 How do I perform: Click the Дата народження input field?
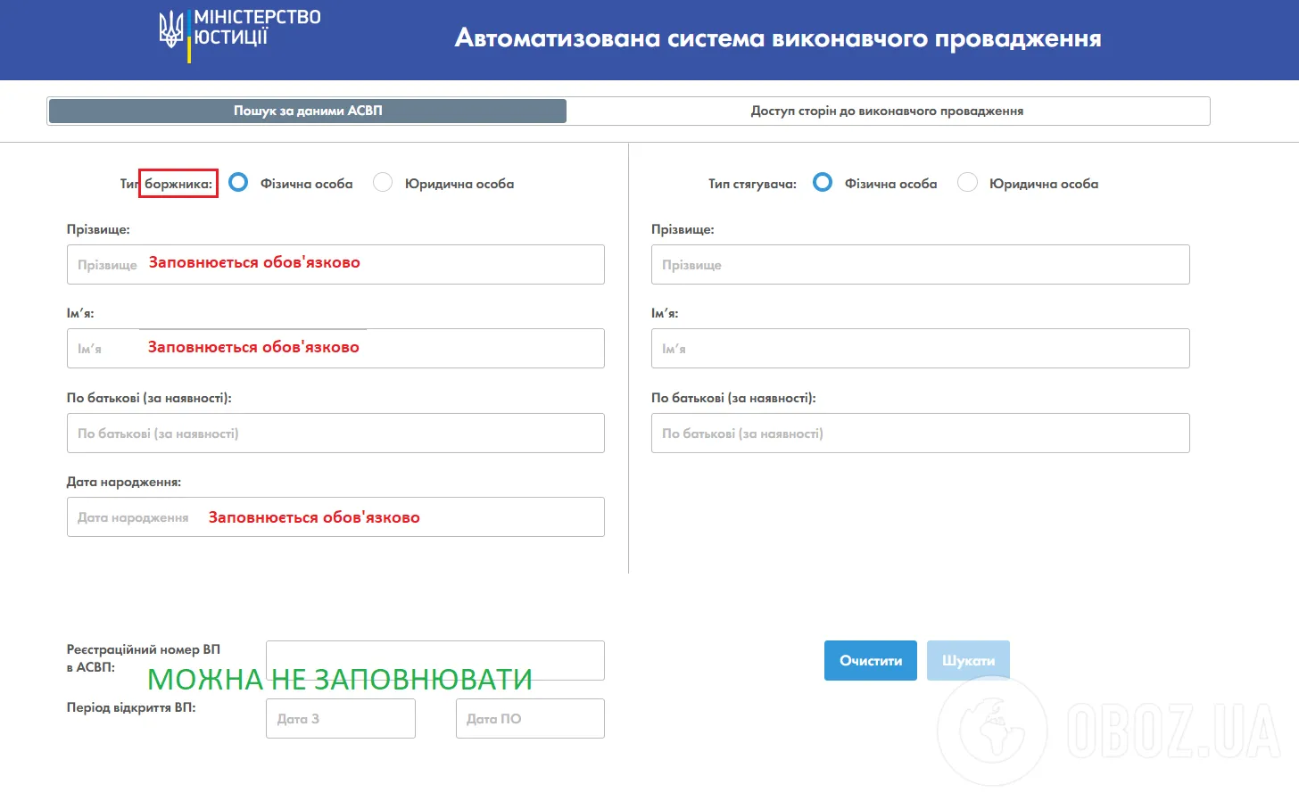tap(335, 516)
